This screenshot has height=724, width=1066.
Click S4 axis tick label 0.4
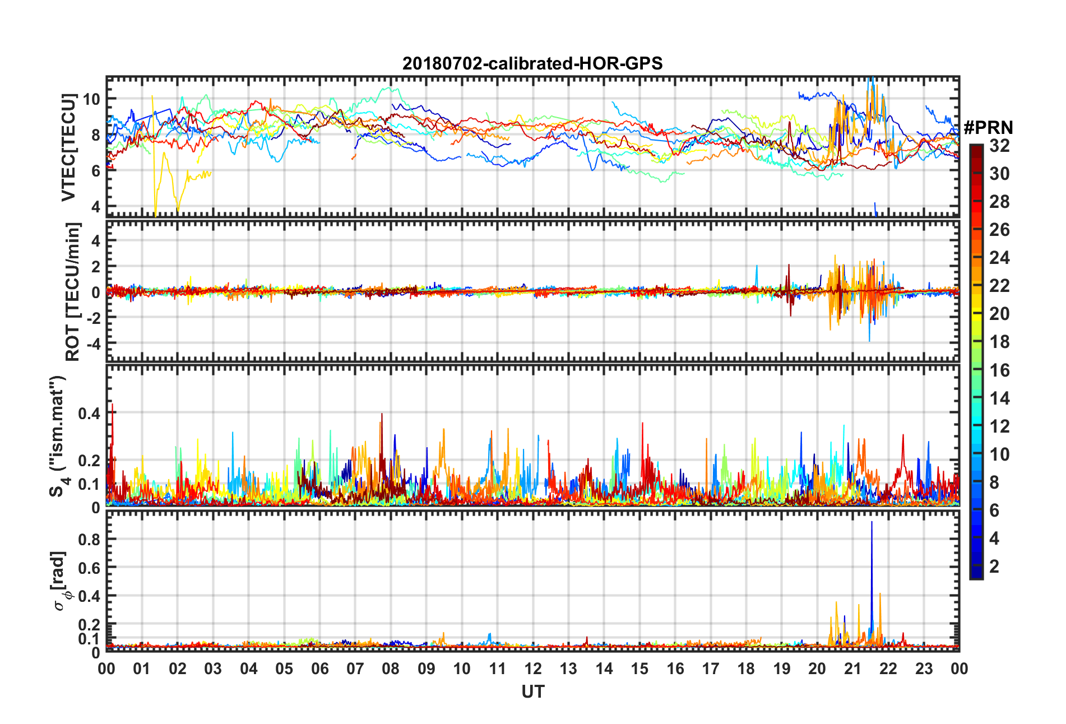pyautogui.click(x=90, y=414)
